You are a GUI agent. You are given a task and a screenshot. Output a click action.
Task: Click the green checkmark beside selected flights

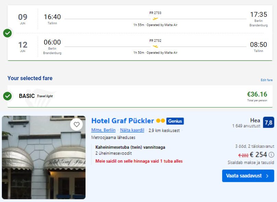(8, 33)
